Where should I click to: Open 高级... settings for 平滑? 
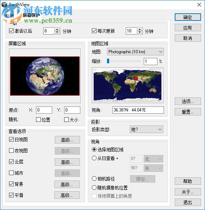(67, 195)
